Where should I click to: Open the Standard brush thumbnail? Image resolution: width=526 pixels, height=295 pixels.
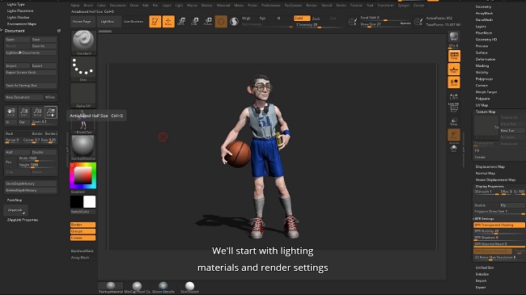[83, 42]
